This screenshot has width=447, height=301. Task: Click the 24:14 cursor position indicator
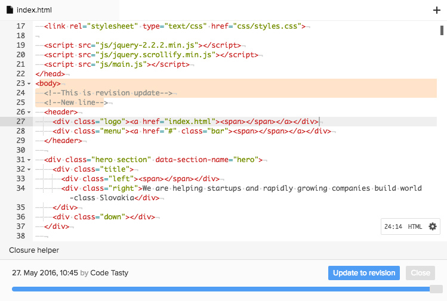pyautogui.click(x=393, y=226)
